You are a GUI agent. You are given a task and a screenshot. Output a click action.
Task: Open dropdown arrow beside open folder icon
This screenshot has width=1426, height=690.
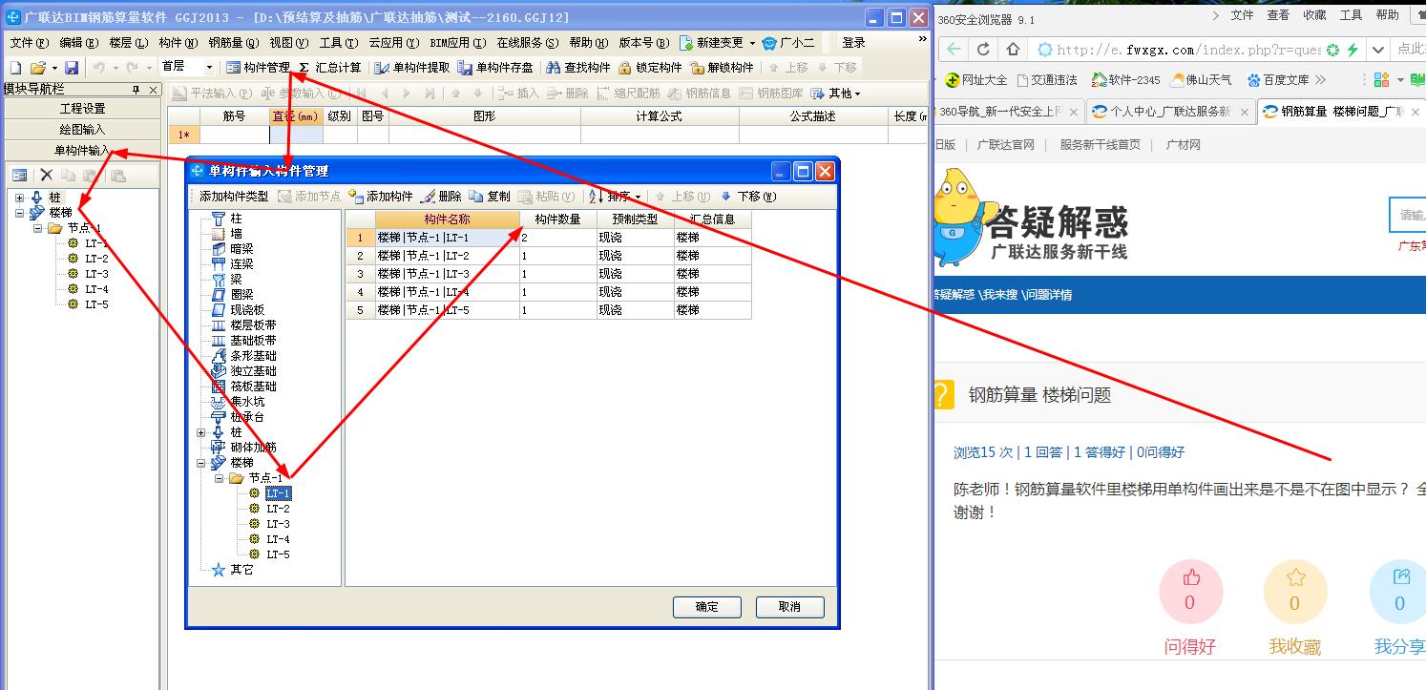click(54, 68)
